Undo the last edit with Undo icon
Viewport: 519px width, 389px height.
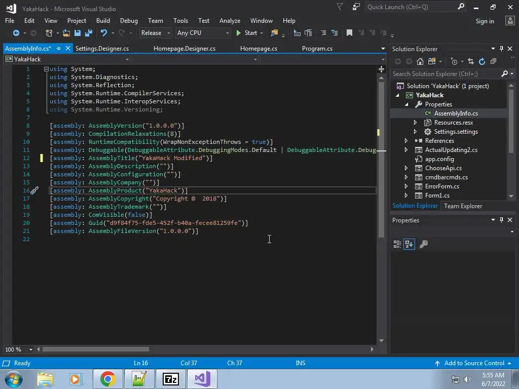[104, 33]
